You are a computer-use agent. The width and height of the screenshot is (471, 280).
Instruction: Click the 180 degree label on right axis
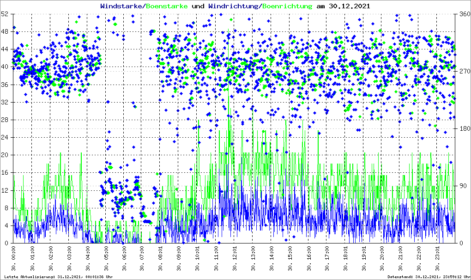coord(463,129)
